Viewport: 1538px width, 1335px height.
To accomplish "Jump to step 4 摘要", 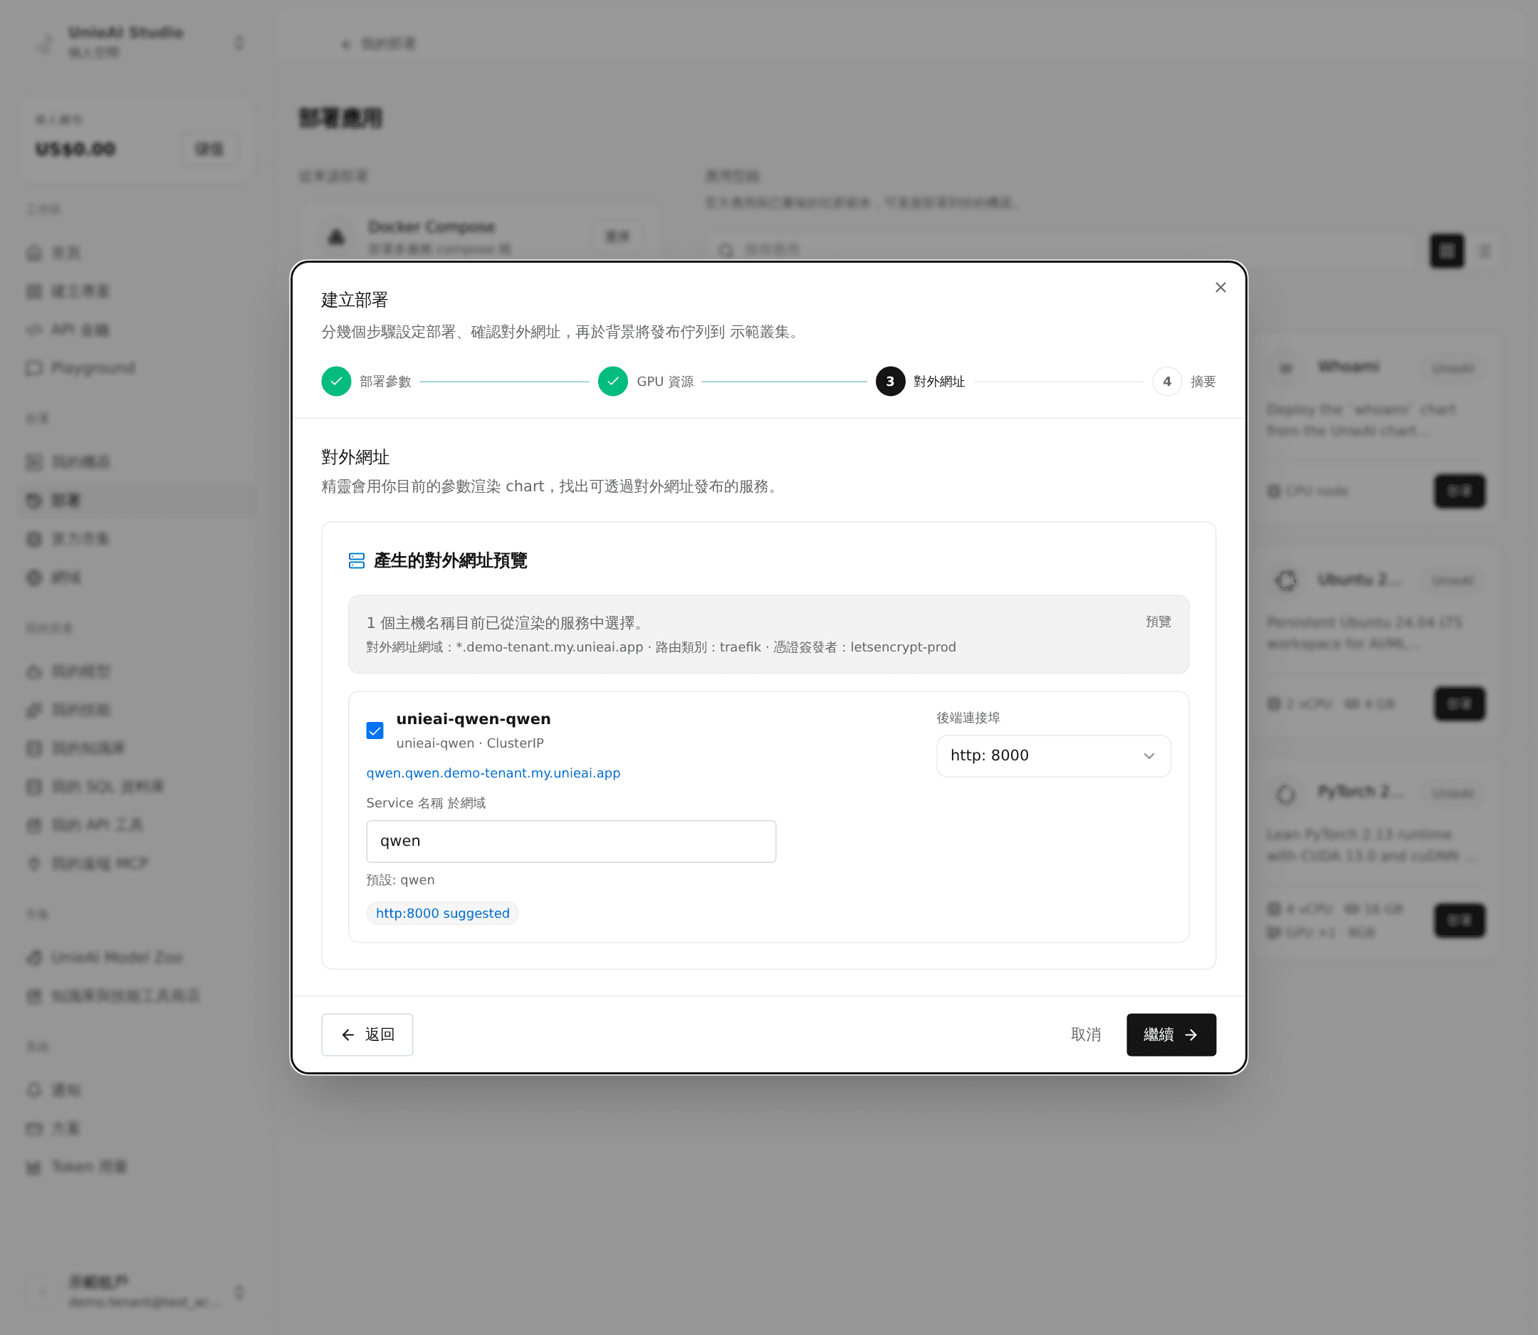I will (x=1183, y=382).
